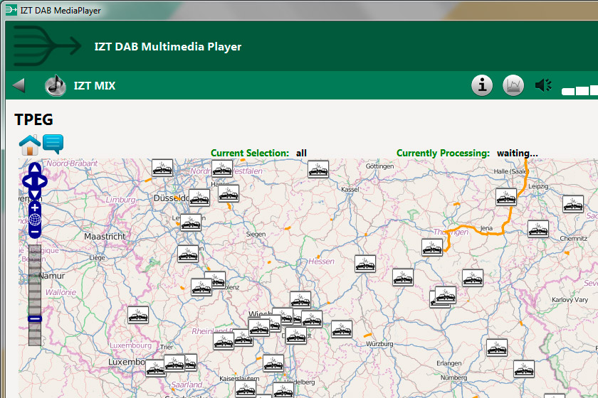Select traffic incident icon northeast of Erlangen

click(x=497, y=348)
